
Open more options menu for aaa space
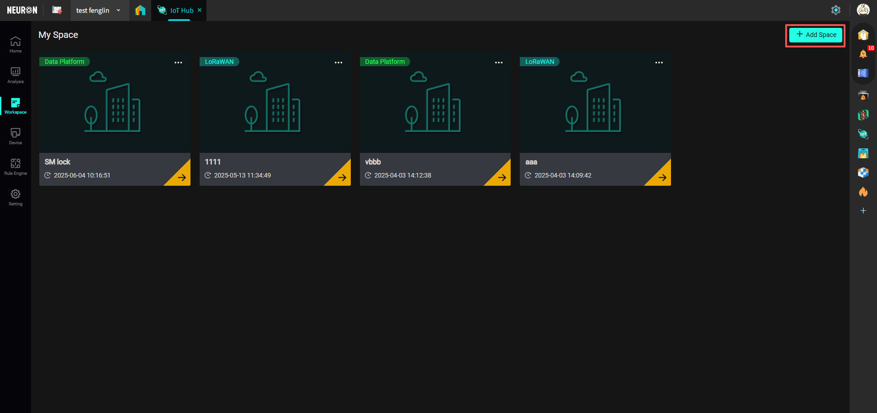point(659,63)
